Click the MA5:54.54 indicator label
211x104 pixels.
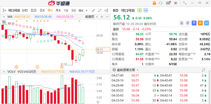[22, 17]
